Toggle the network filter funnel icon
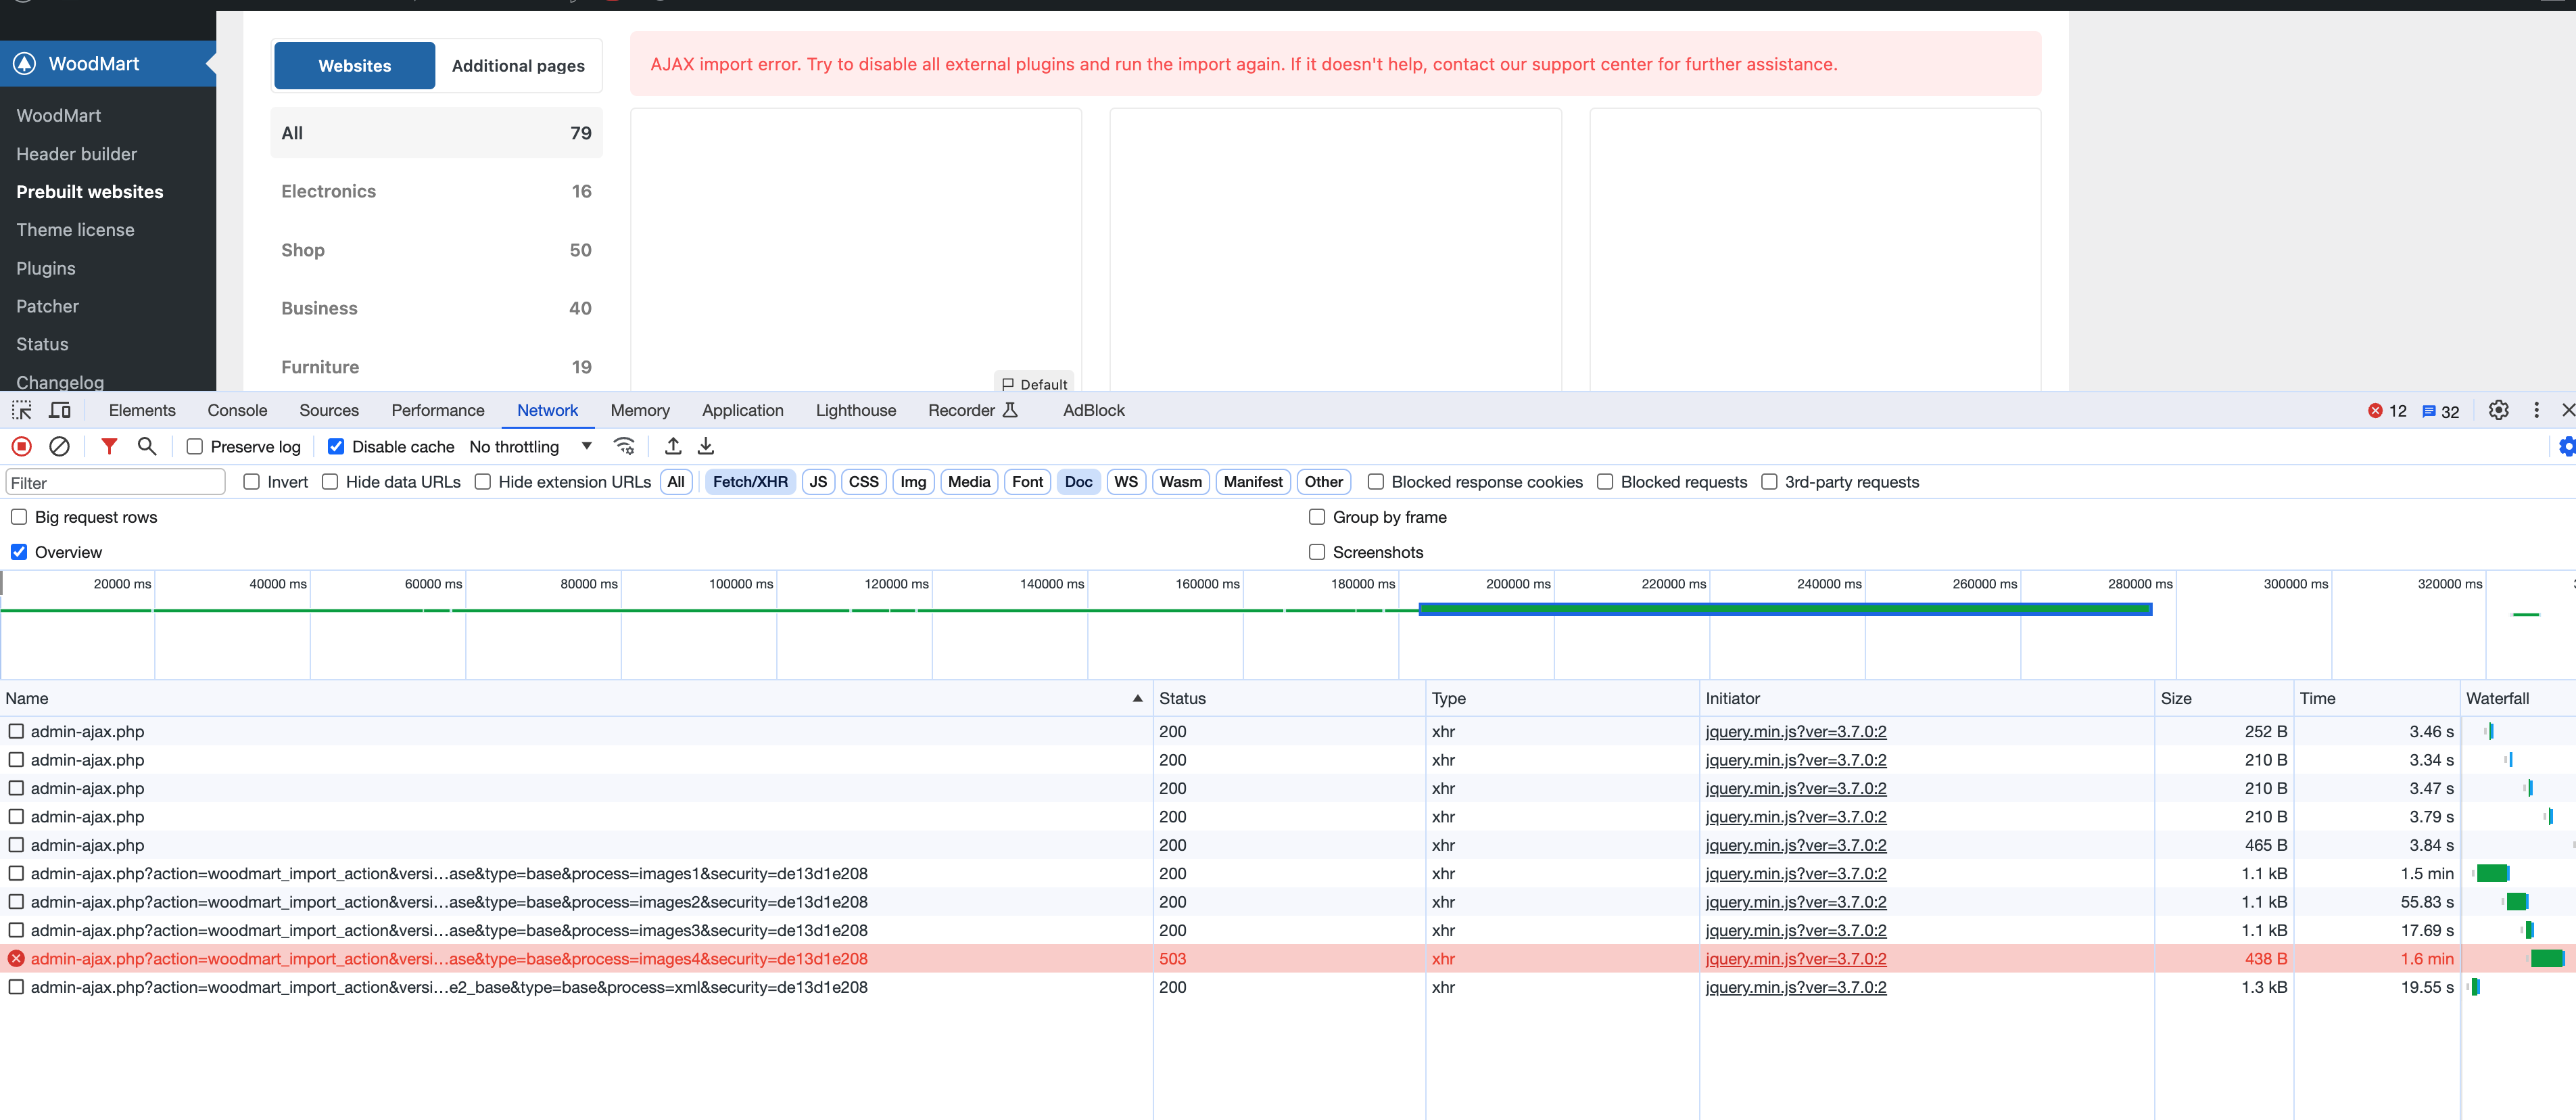The height and width of the screenshot is (1120, 2576). click(x=109, y=447)
